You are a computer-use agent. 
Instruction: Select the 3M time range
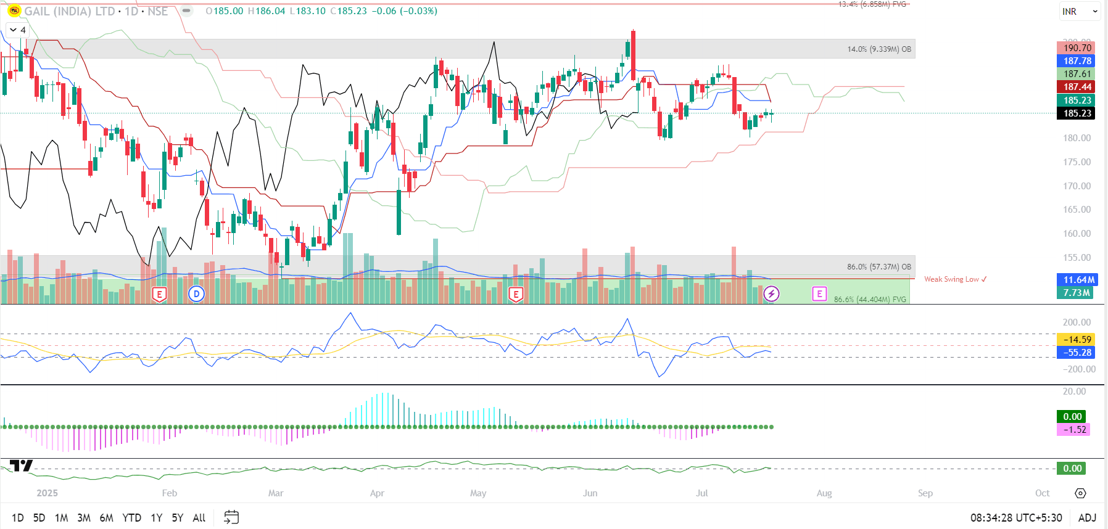[84, 518]
